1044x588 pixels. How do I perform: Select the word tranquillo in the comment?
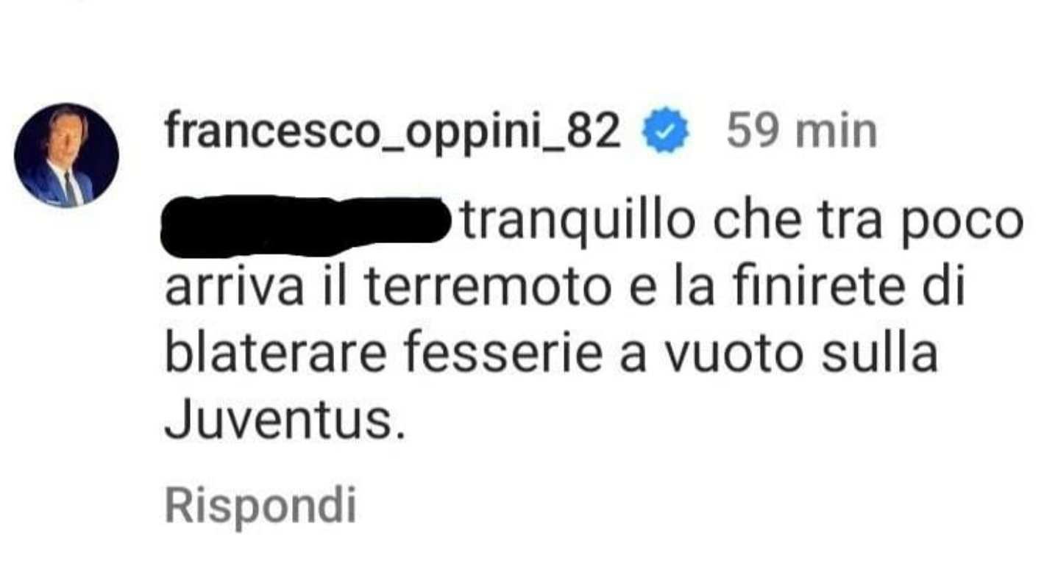click(x=578, y=223)
